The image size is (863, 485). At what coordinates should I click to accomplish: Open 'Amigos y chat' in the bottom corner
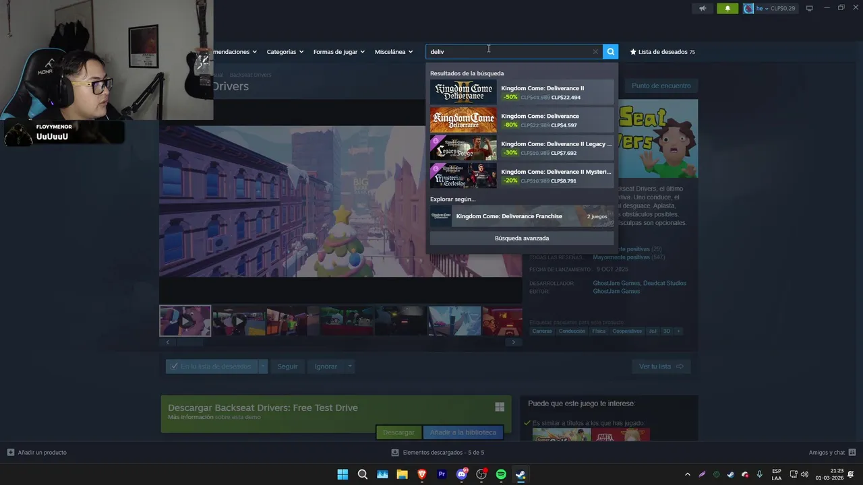click(832, 453)
